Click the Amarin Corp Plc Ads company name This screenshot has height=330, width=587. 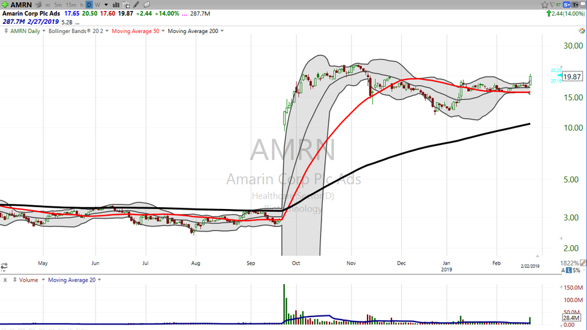[x=31, y=13]
